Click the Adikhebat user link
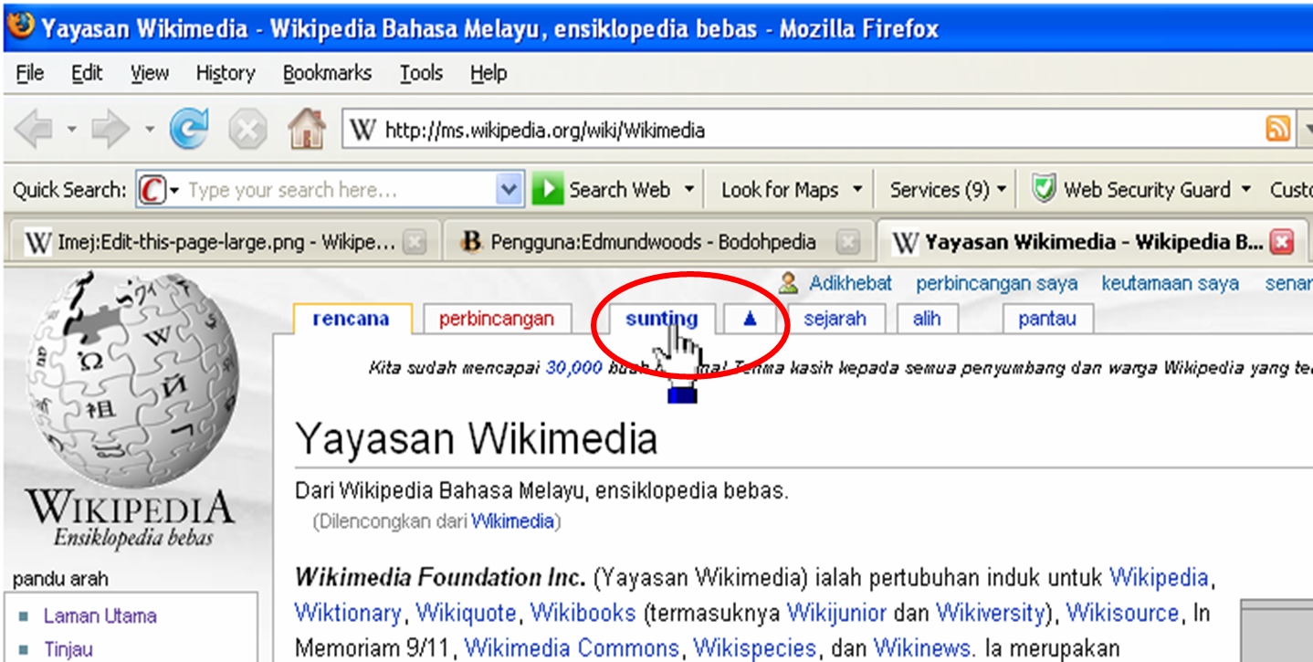The width and height of the screenshot is (1313, 662). pyautogui.click(x=851, y=284)
